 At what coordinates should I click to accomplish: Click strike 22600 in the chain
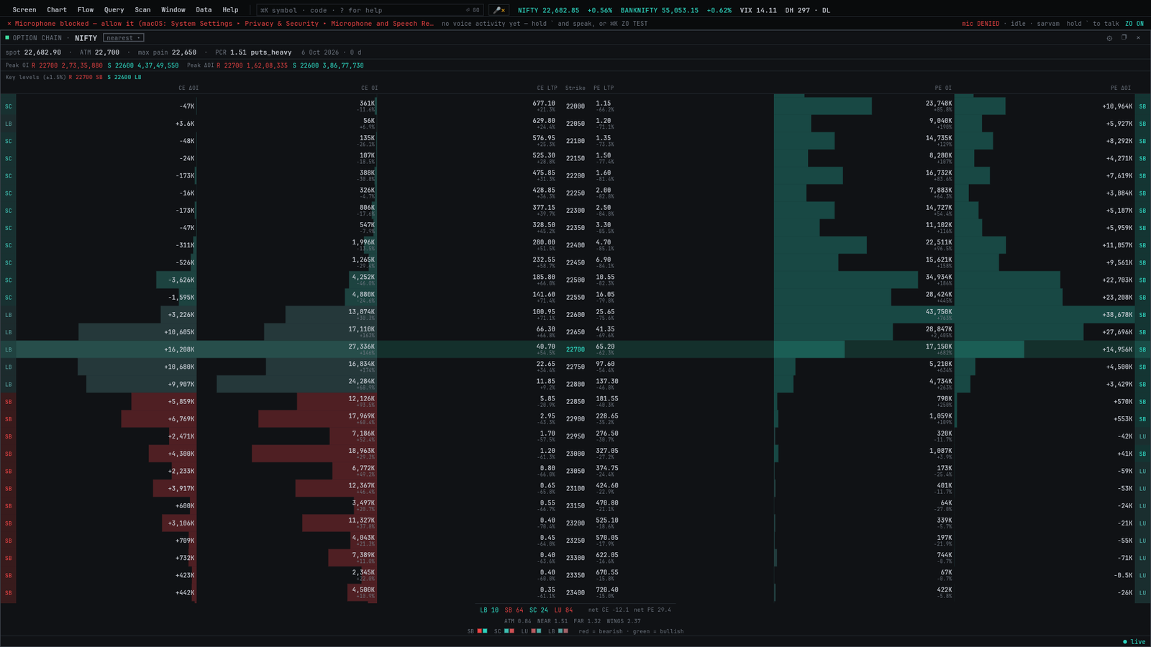(x=575, y=315)
